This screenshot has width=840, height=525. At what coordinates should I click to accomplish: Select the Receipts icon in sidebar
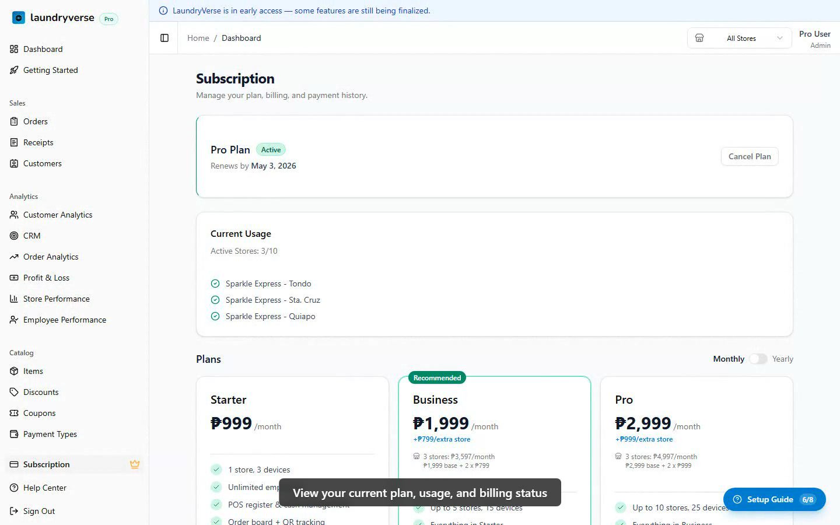pos(13,142)
